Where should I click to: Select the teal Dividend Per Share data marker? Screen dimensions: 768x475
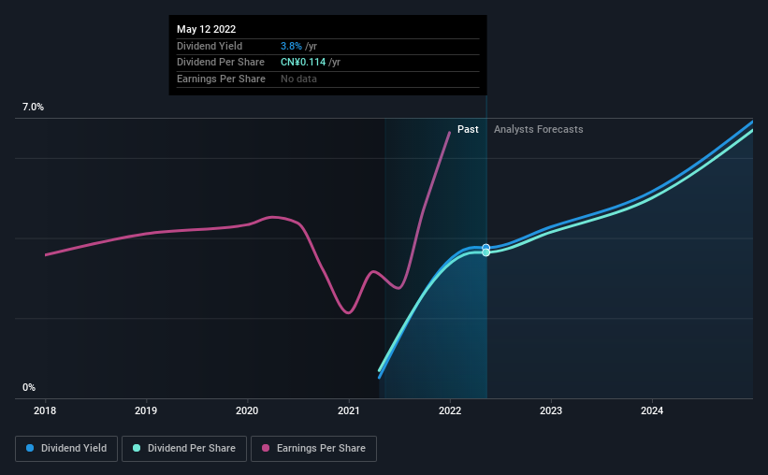coord(485,252)
